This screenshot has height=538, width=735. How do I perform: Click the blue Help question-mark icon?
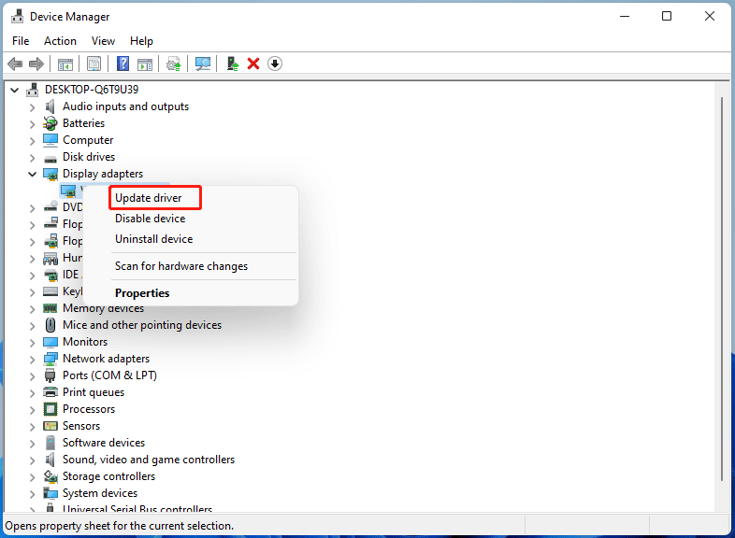point(122,64)
